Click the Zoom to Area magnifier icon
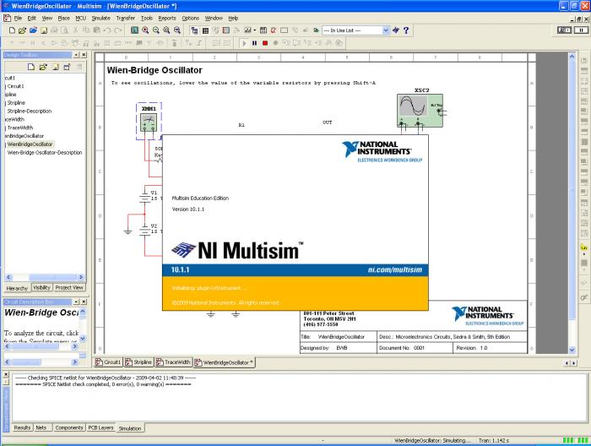 166,30
